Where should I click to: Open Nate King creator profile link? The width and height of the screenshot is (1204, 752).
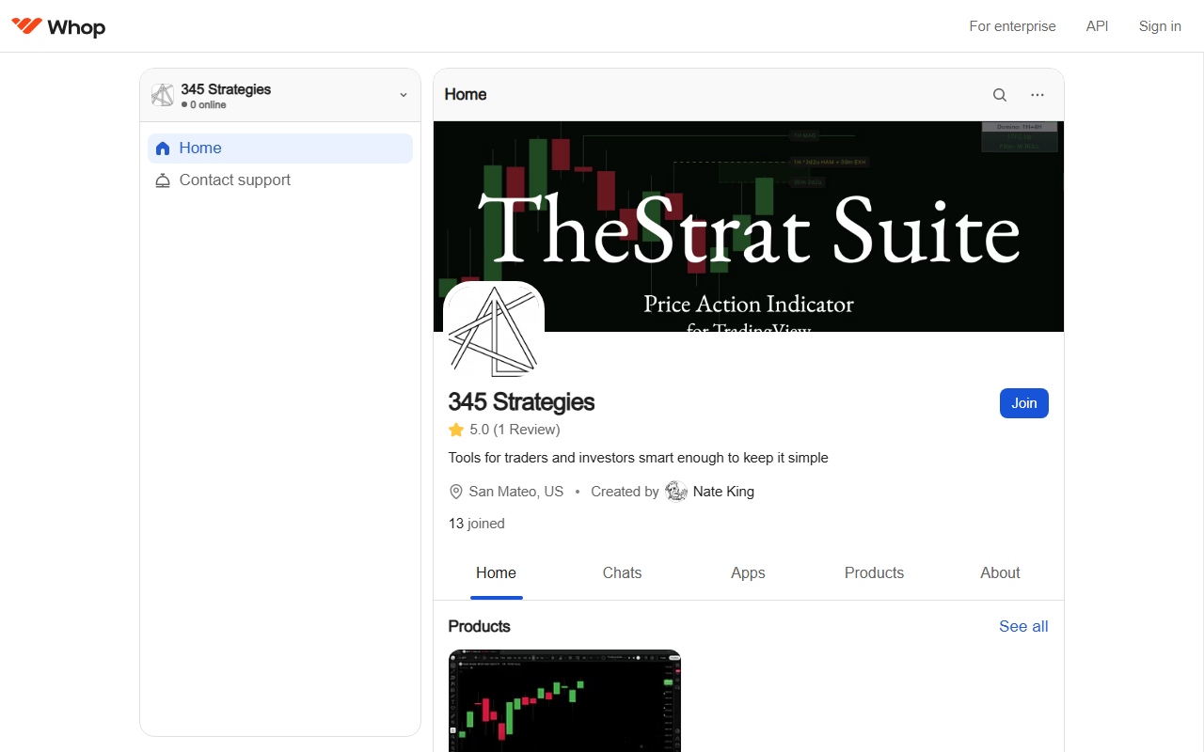tap(723, 492)
